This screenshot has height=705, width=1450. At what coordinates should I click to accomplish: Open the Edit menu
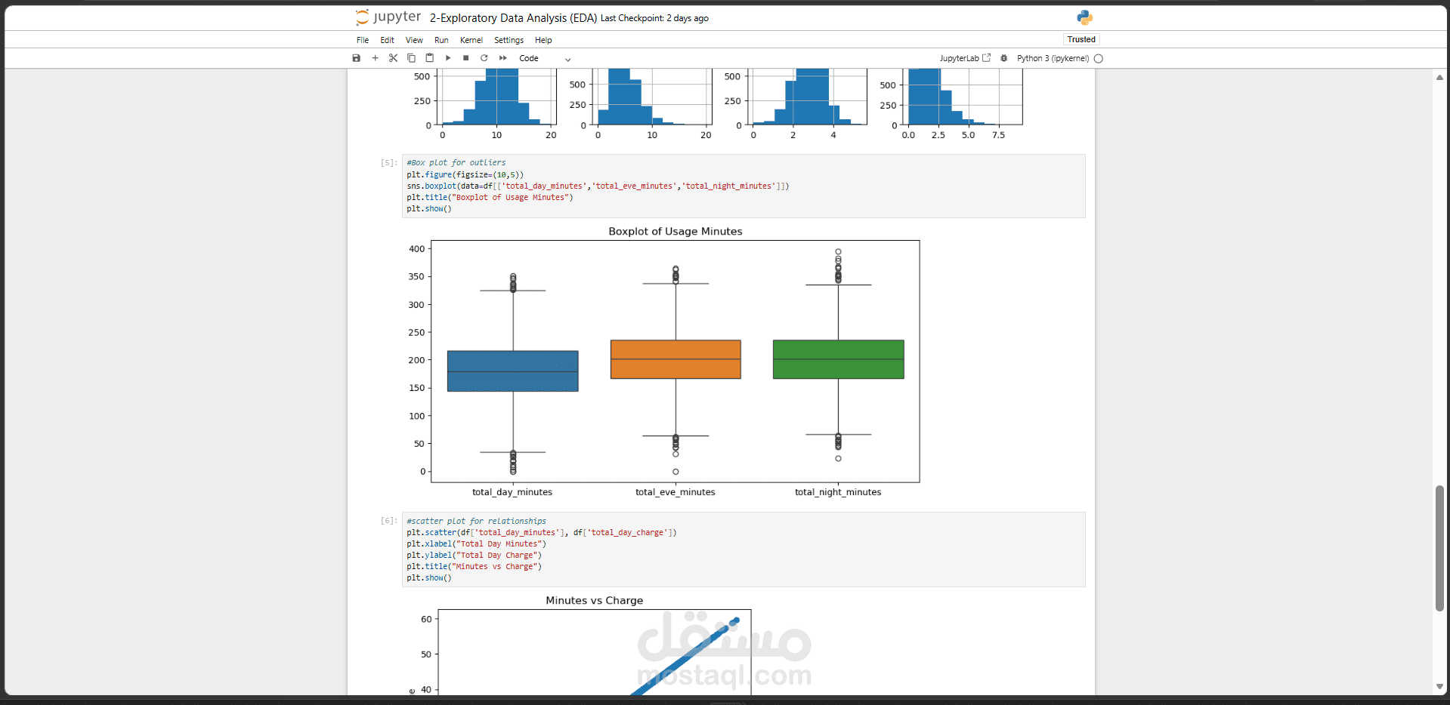387,40
